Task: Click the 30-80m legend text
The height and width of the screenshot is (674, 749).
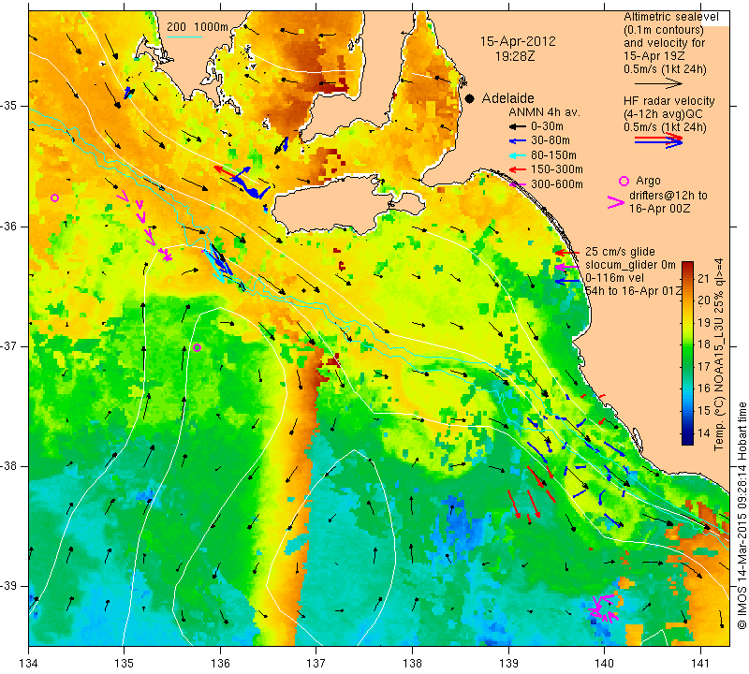Action: pyautogui.click(x=551, y=140)
